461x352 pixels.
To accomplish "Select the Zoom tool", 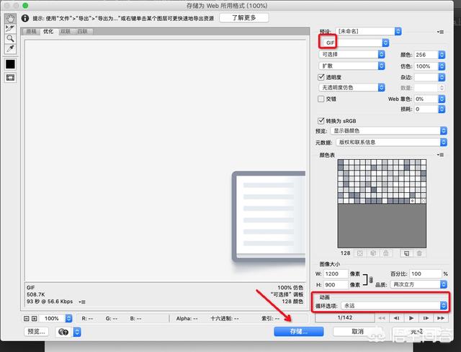I will tap(10, 38).
